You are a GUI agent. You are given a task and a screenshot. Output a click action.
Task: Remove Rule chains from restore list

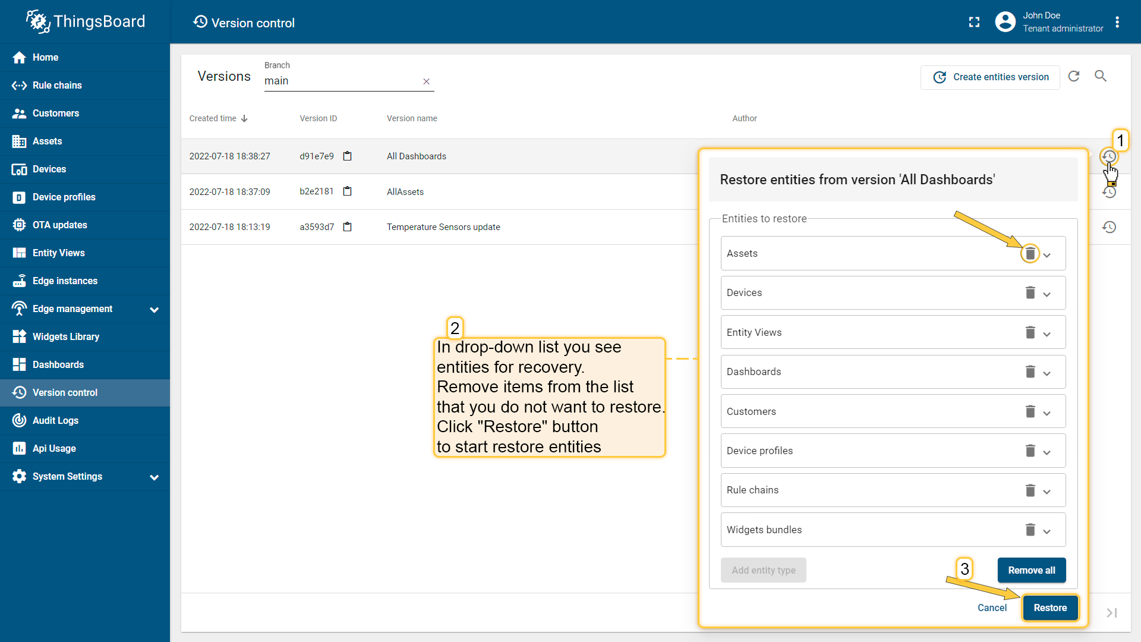(x=1030, y=490)
